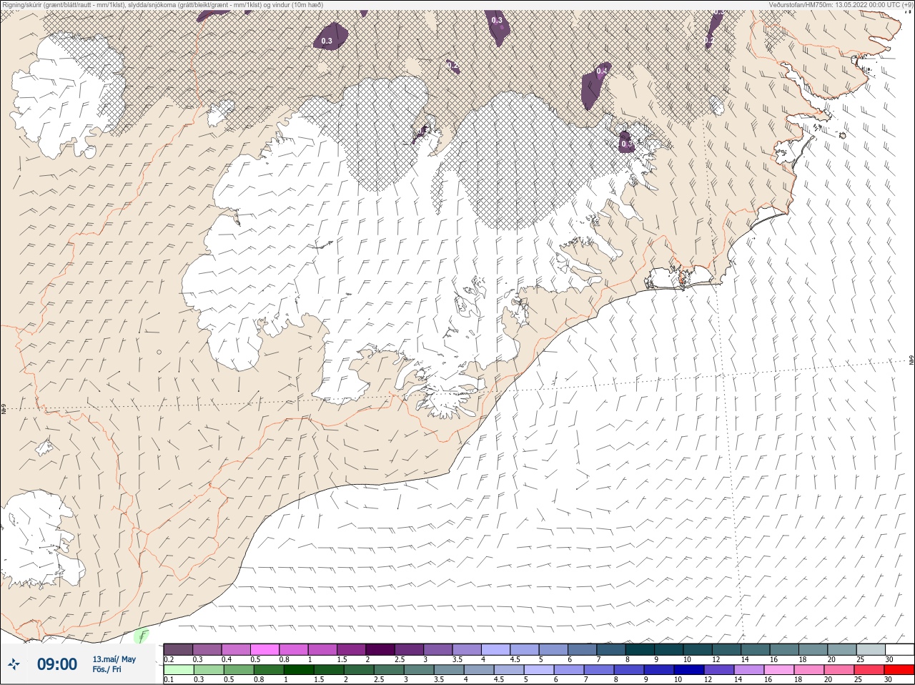Pick the darkest purple upper legend swatch at 2

[380, 649]
